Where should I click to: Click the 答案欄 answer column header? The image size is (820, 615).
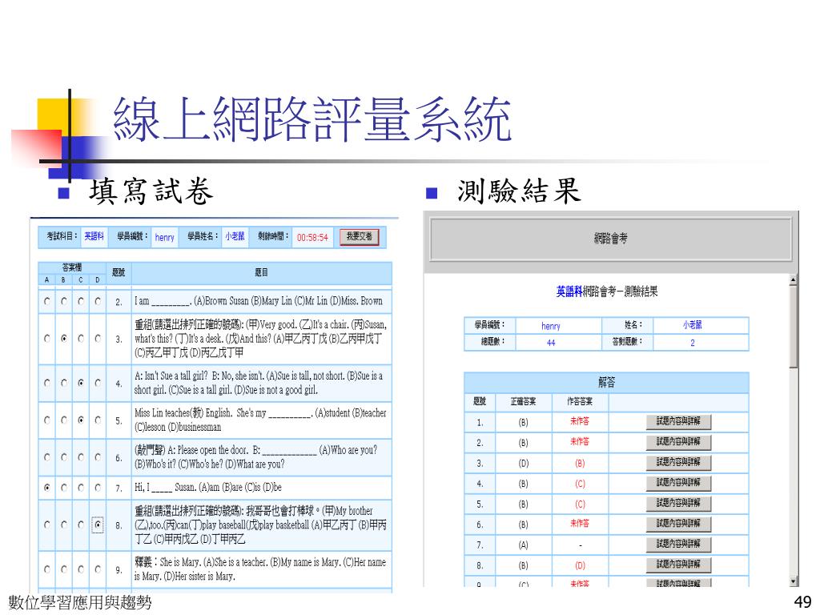[72, 267]
